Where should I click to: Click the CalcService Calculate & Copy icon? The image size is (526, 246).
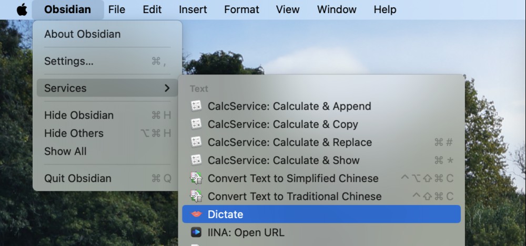point(196,124)
